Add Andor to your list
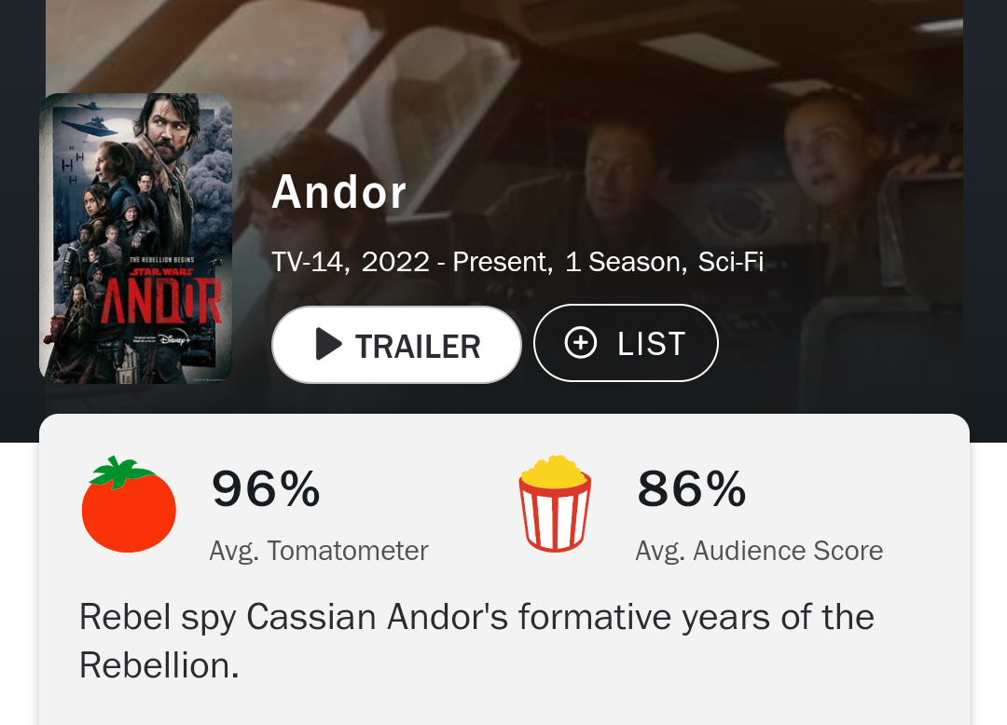This screenshot has width=1007, height=725. (626, 343)
